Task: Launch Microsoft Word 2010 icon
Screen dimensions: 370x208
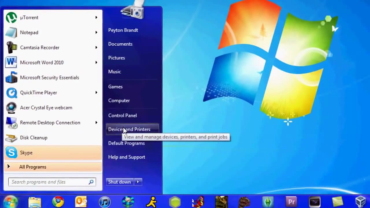Action: point(12,63)
